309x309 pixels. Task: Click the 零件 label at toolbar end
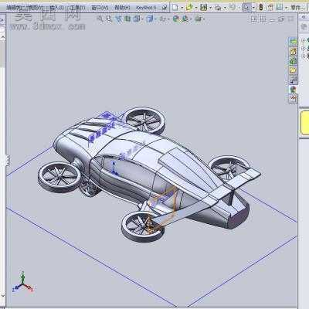coord(297,8)
